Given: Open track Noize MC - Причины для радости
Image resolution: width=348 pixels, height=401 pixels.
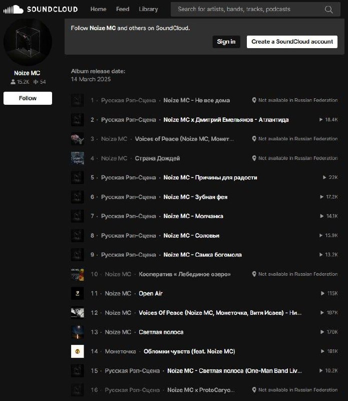Looking at the screenshot, I should click(x=210, y=177).
